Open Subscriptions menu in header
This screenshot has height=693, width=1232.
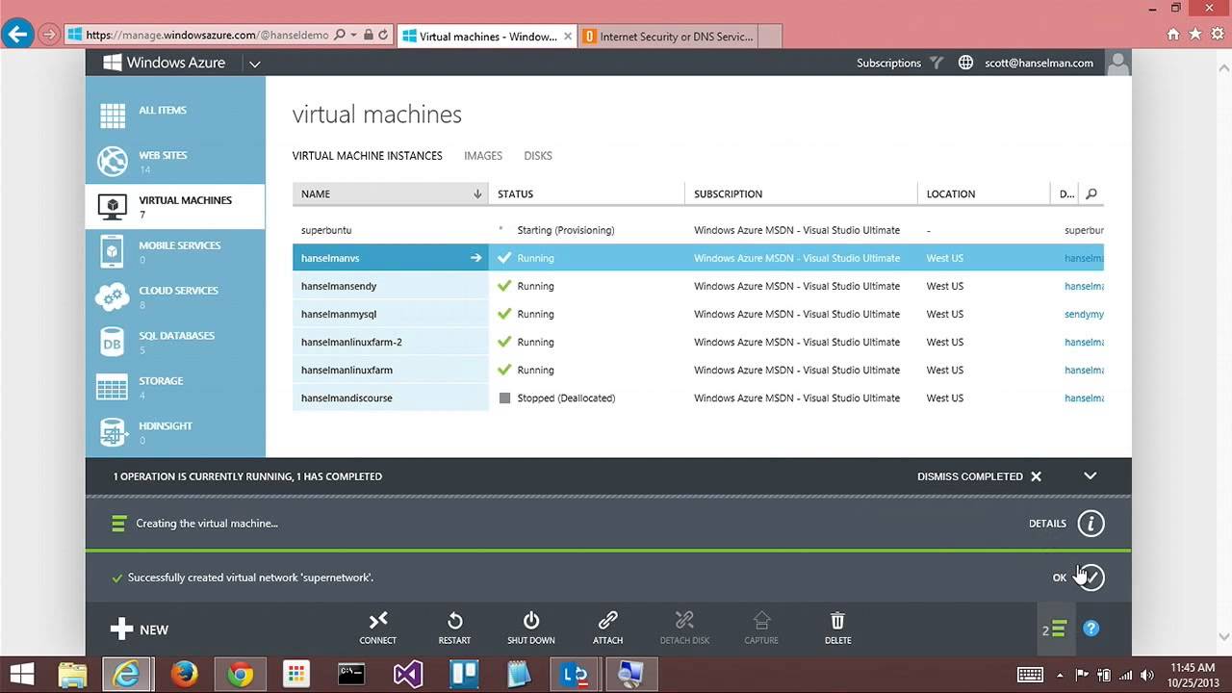point(888,63)
